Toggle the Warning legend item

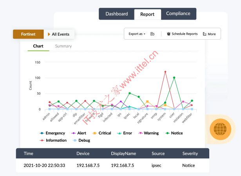tap(148, 133)
